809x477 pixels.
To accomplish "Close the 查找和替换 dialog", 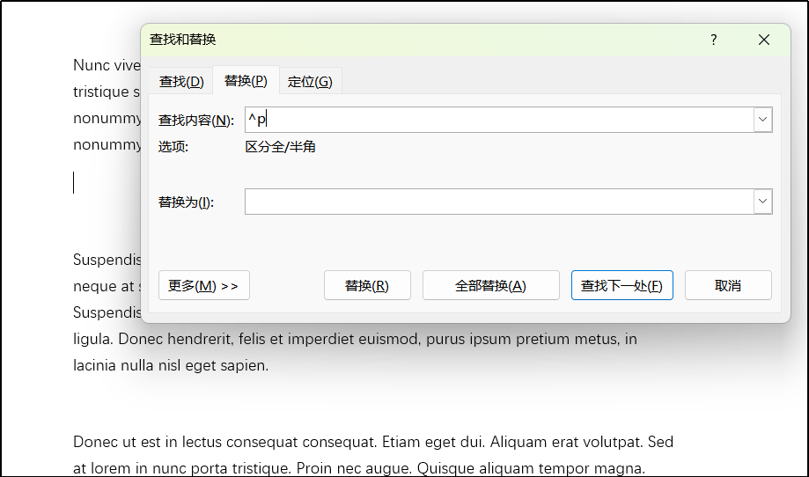I will tap(764, 40).
